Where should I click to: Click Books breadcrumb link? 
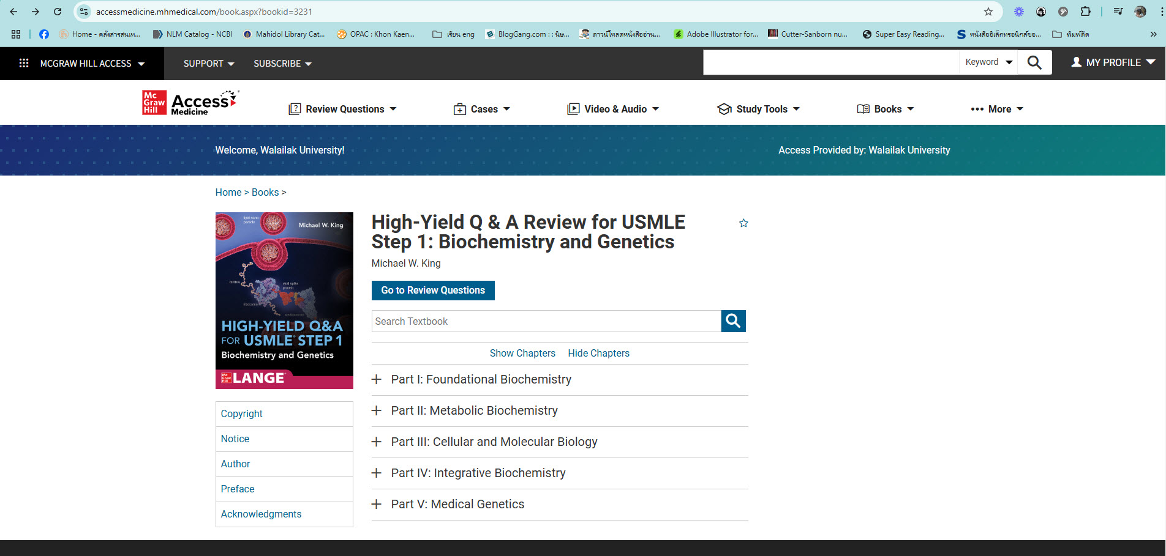coord(265,193)
